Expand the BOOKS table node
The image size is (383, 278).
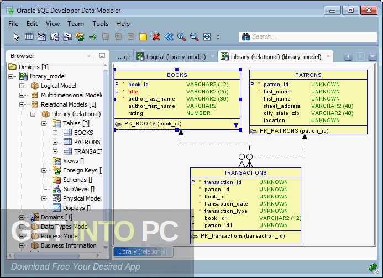click(x=55, y=133)
